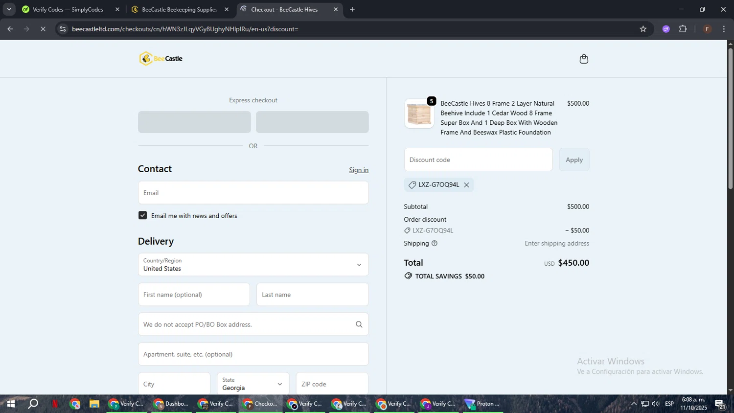Click the TOTAL SAVINGS $50.00 text

450,276
